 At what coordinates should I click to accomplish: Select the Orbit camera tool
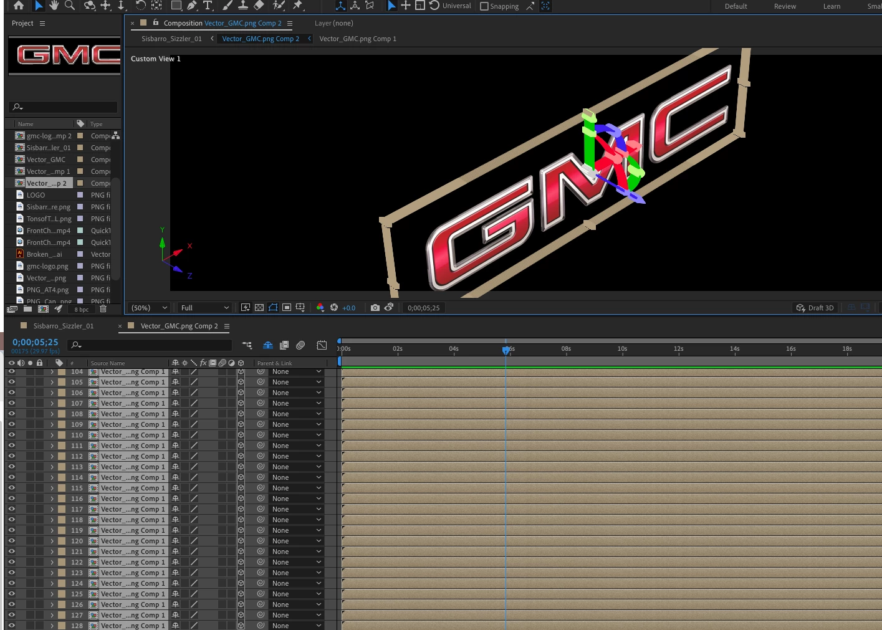tap(90, 6)
